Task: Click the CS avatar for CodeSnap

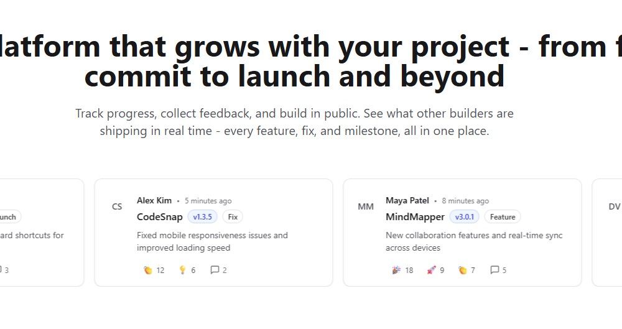Action: [117, 206]
